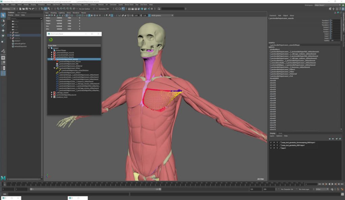The image size is (345, 200).
Task: Activate the Paint selection tool
Action: point(3,25)
